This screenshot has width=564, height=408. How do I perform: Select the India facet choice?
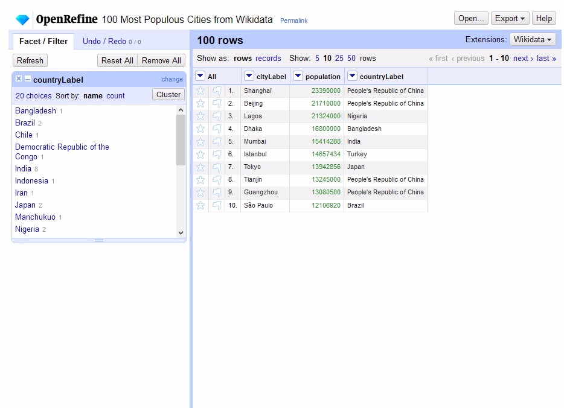[x=23, y=168]
